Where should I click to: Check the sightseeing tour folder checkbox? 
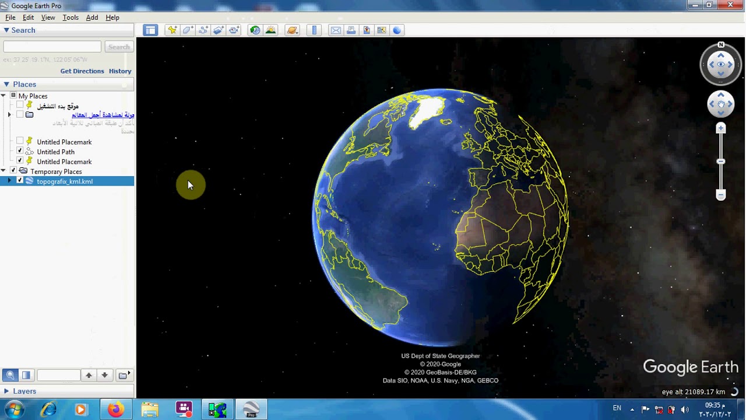(x=20, y=115)
